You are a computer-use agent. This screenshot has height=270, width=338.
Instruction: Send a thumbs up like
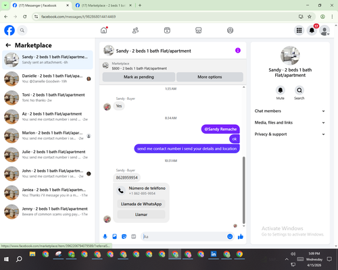pyautogui.click(x=241, y=236)
